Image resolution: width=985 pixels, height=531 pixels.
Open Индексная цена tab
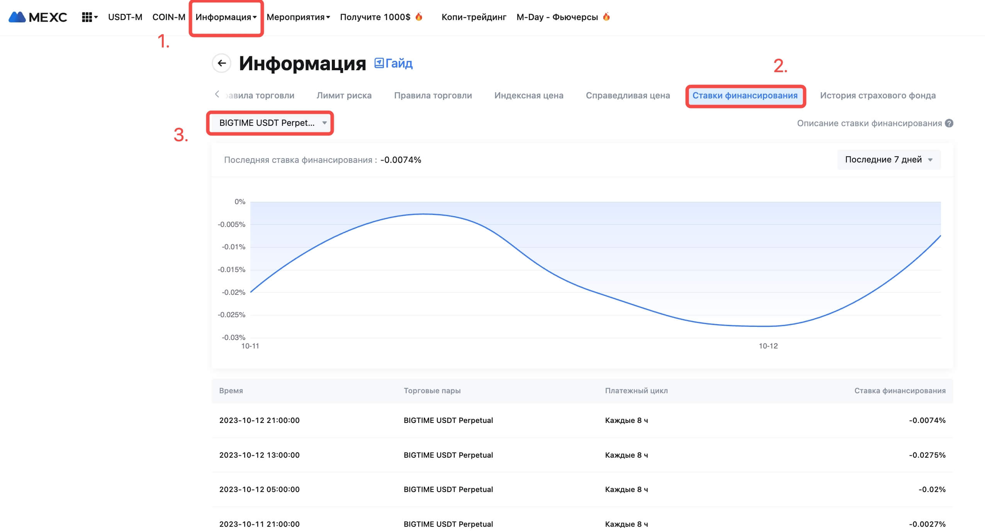(528, 95)
